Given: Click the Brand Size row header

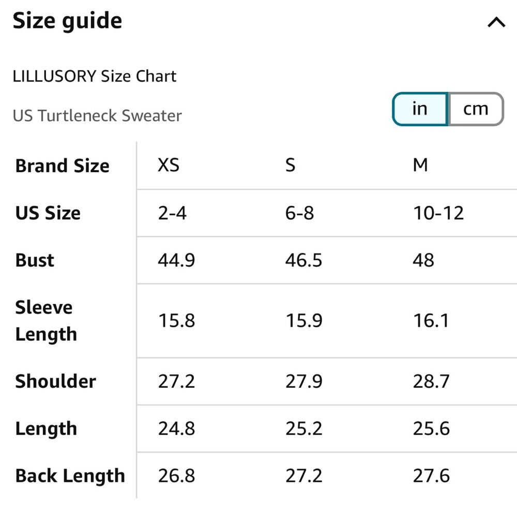Looking at the screenshot, I should (63, 165).
